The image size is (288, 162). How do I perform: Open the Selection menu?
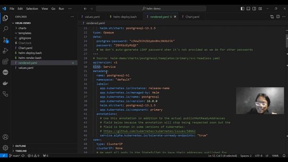32,9
